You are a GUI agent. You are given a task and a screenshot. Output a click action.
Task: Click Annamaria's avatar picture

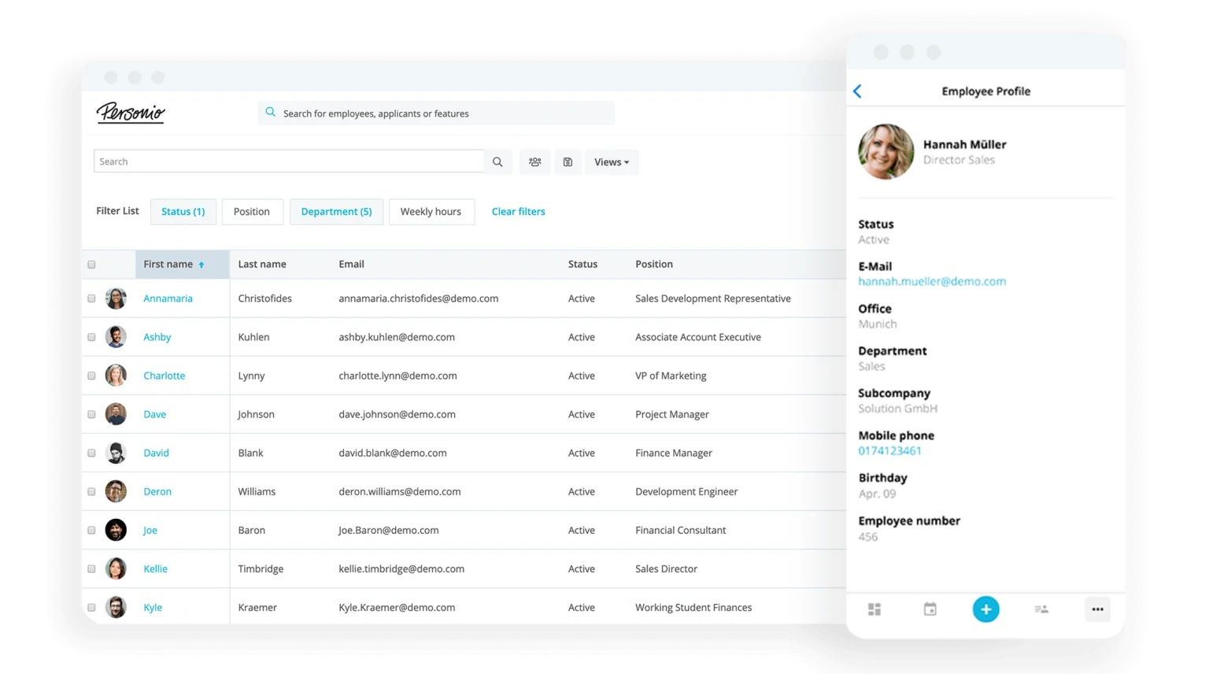tap(116, 298)
